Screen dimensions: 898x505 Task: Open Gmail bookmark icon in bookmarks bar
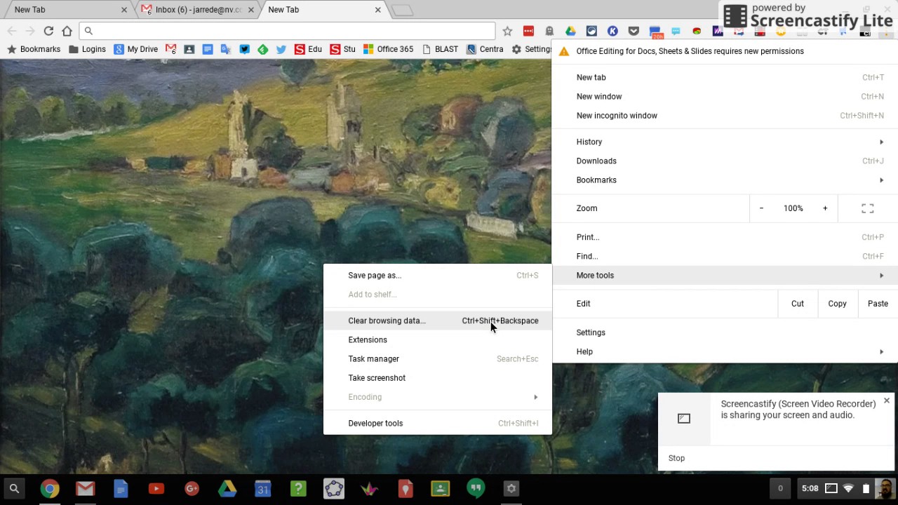(x=170, y=49)
